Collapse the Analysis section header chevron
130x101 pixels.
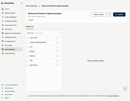pyautogui.click(x=60, y=33)
